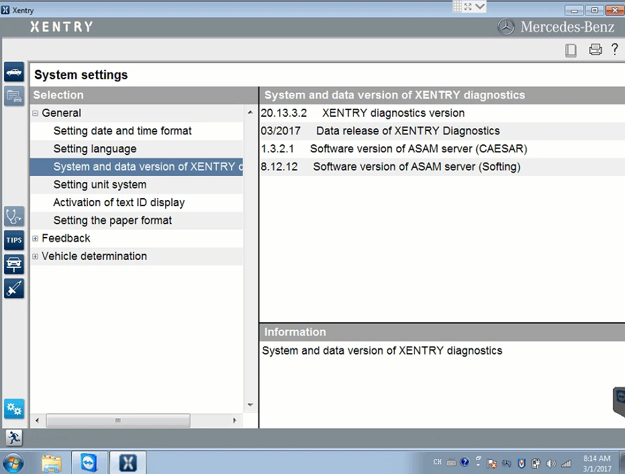Open the measurement probe tool icon

point(14,289)
